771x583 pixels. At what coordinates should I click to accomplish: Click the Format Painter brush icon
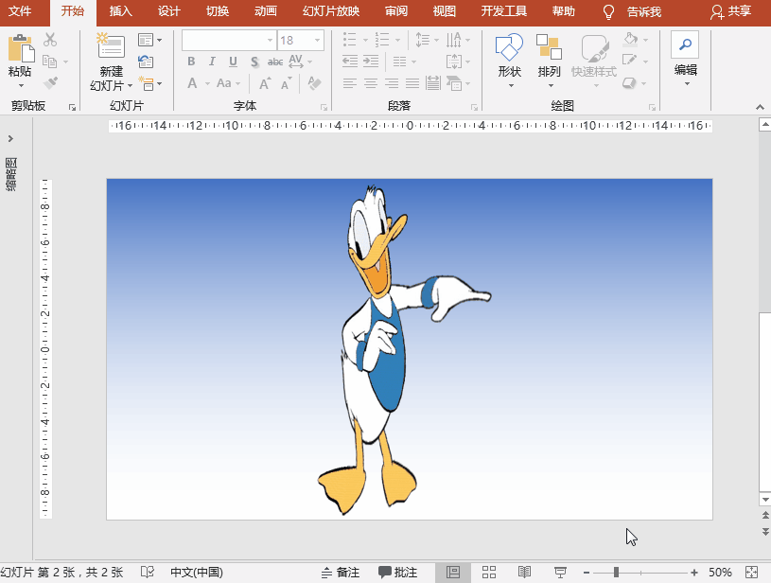[50, 82]
